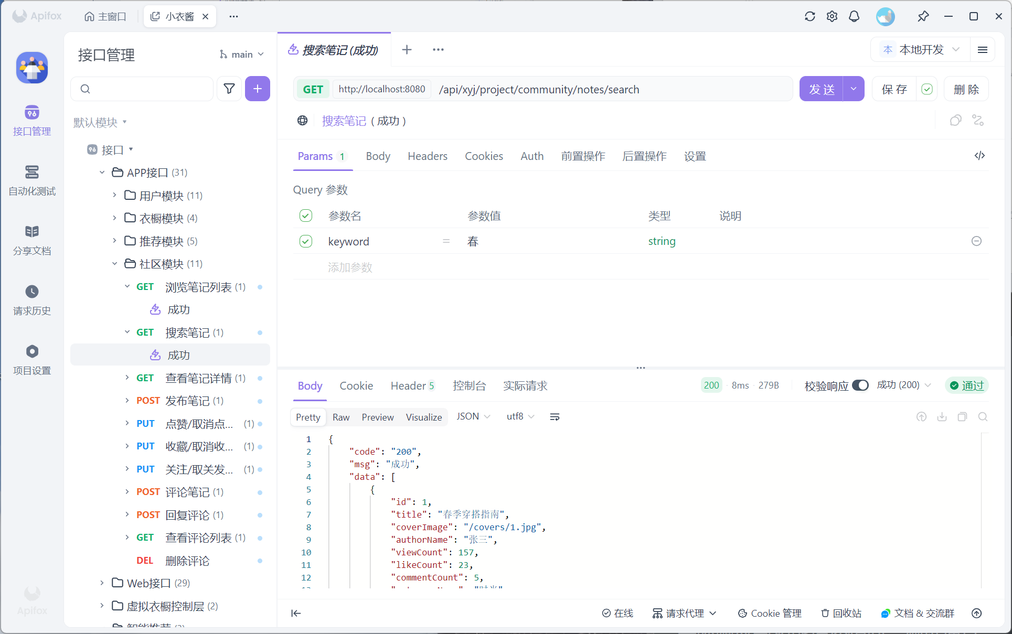Image resolution: width=1012 pixels, height=634 pixels.
Task: Click the response copy icon
Action: coord(962,417)
